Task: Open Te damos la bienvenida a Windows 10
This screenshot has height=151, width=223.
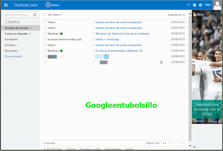Action: point(119,51)
